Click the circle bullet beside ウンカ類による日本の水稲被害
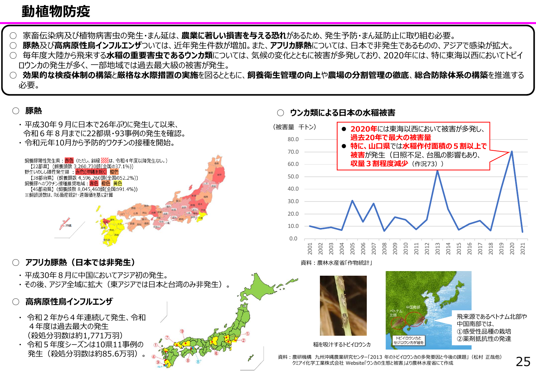 280,113
